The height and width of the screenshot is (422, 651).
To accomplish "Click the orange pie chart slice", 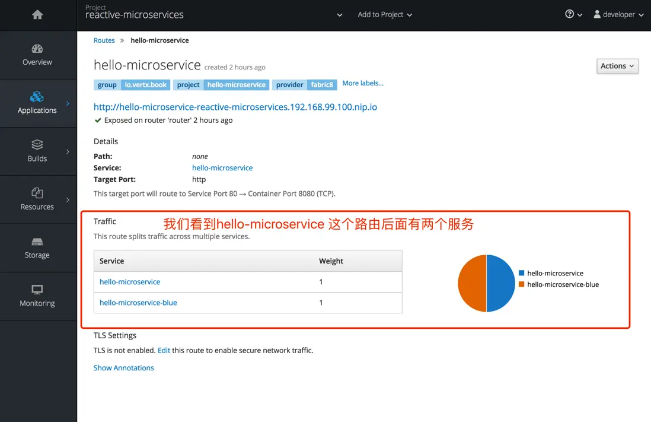I will click(472, 284).
